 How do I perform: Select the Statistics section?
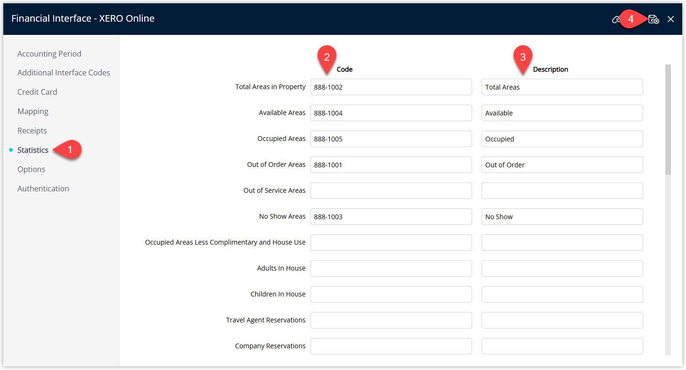point(33,150)
